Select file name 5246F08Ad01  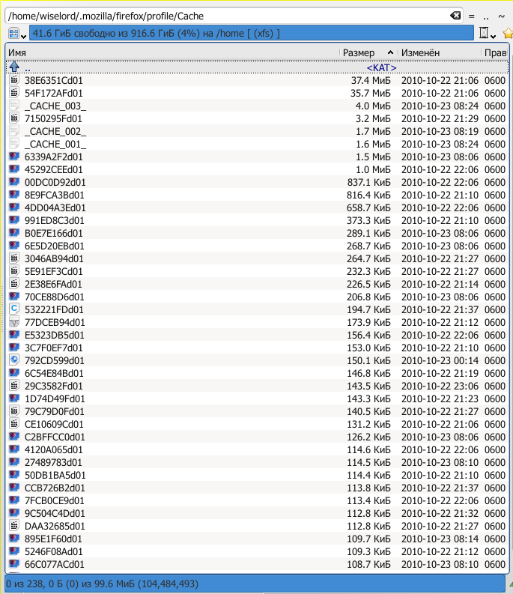(53, 551)
